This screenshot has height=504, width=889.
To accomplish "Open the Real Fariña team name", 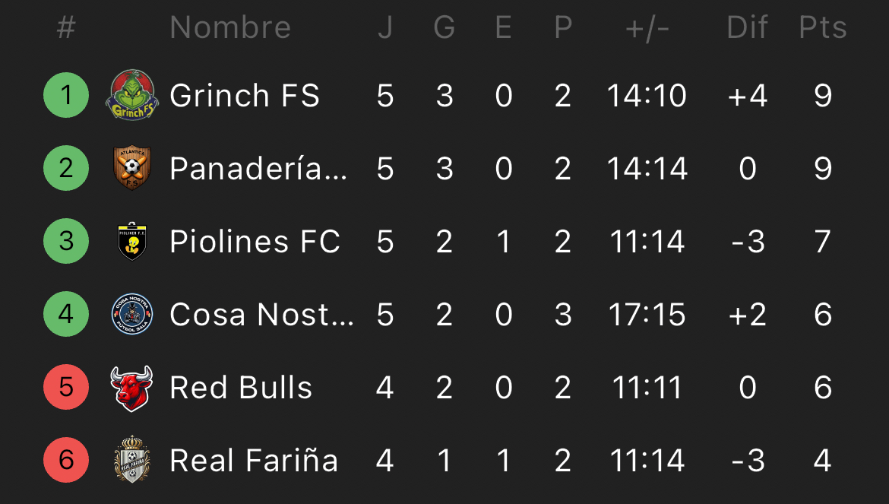I will pyautogui.click(x=254, y=460).
